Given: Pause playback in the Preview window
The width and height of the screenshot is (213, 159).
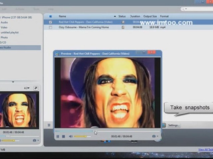Looking at the screenshot, I should (58, 136).
